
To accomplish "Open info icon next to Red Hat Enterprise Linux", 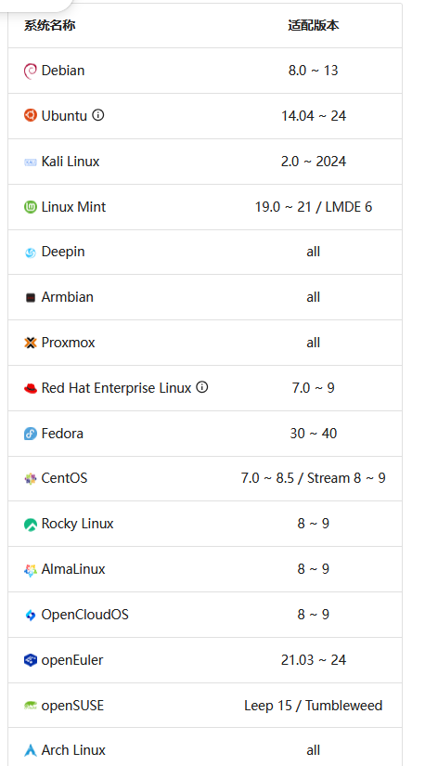I will tap(201, 387).
